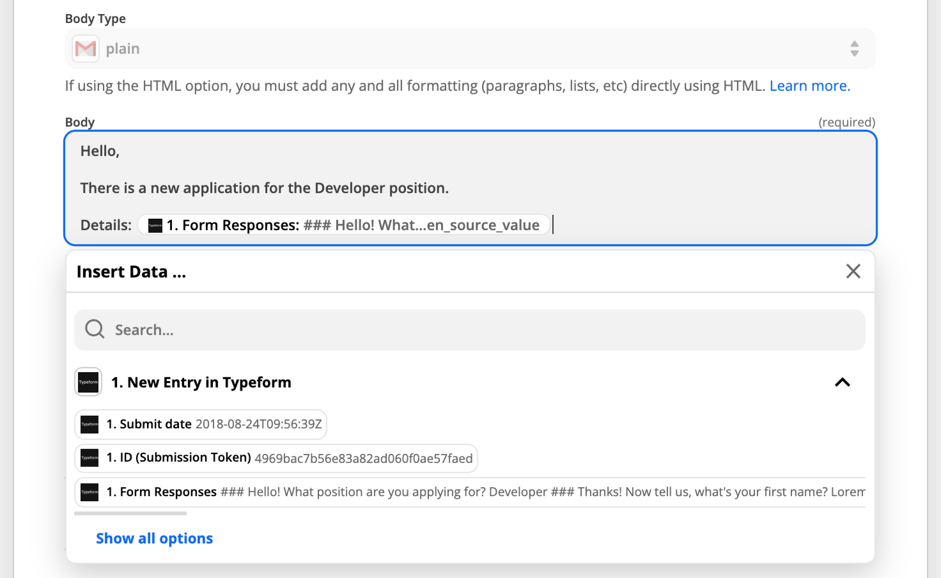Image resolution: width=941 pixels, height=578 pixels.
Task: Click Typeform icon on Form Responses row
Action: 89,492
